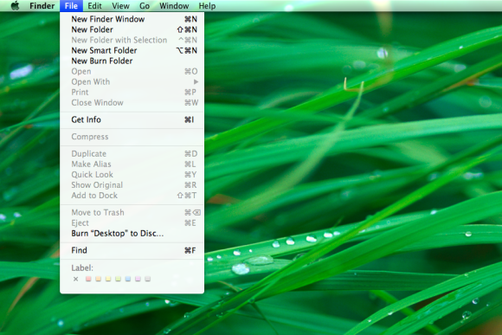Screen dimensions: 502x335
Task: Apply the green label color
Action: click(x=118, y=279)
